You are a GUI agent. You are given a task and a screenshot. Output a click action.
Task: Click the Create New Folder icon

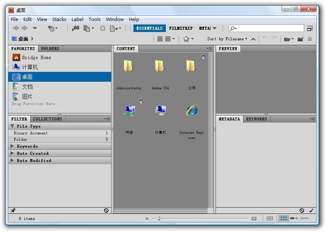pos(300,39)
